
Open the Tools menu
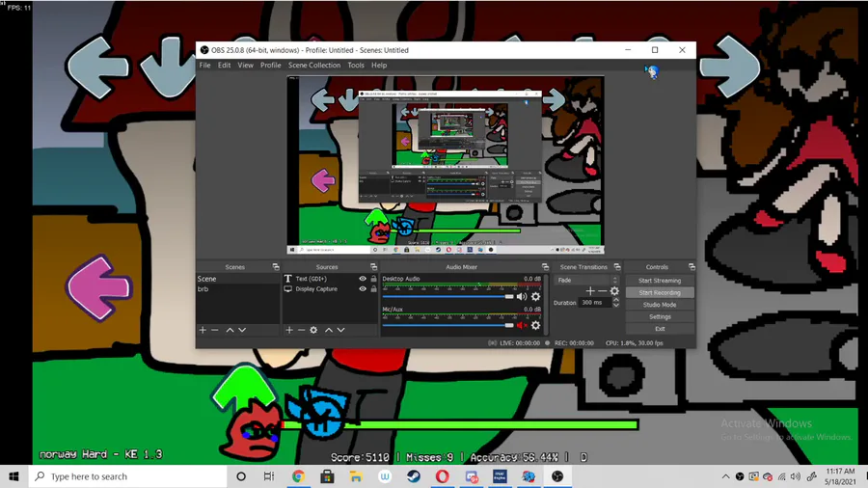coord(356,66)
